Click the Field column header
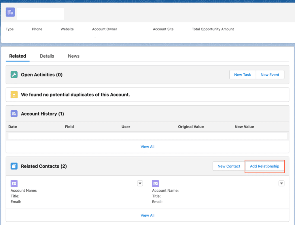This screenshot has width=295, height=225. (x=69, y=127)
